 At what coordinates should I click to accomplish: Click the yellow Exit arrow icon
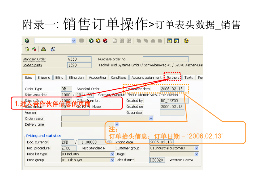click(98, 41)
